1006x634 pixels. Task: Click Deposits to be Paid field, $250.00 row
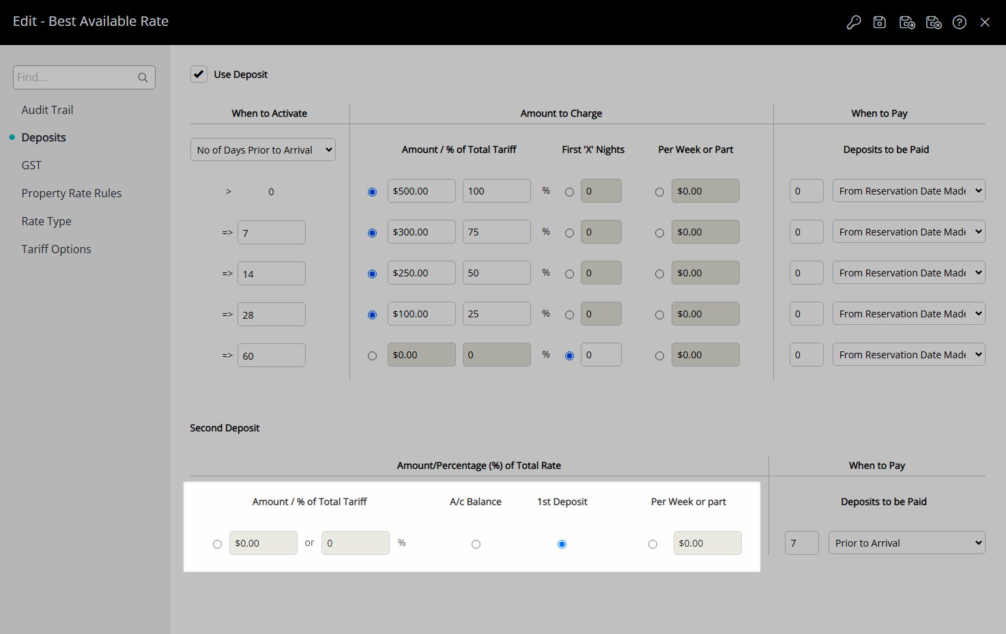(807, 272)
